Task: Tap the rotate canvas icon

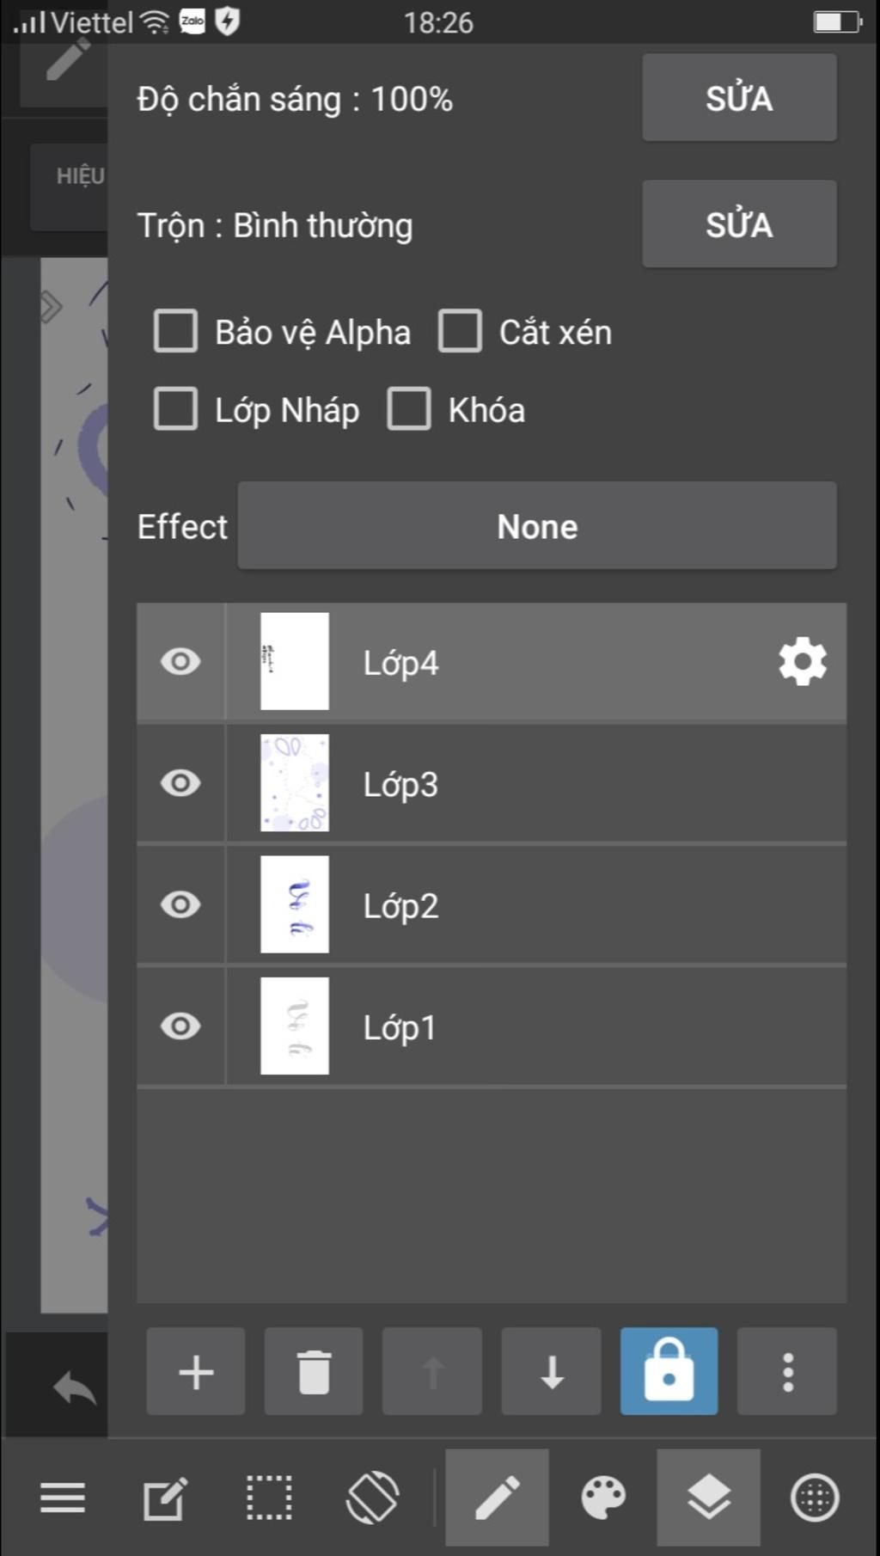Action: click(372, 1498)
